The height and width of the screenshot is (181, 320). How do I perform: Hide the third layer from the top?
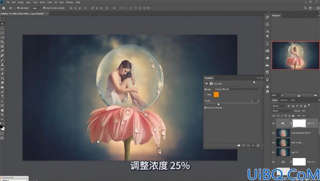pos(273,142)
